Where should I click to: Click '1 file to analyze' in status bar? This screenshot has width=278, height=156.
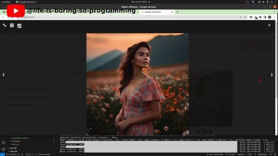coord(43,154)
